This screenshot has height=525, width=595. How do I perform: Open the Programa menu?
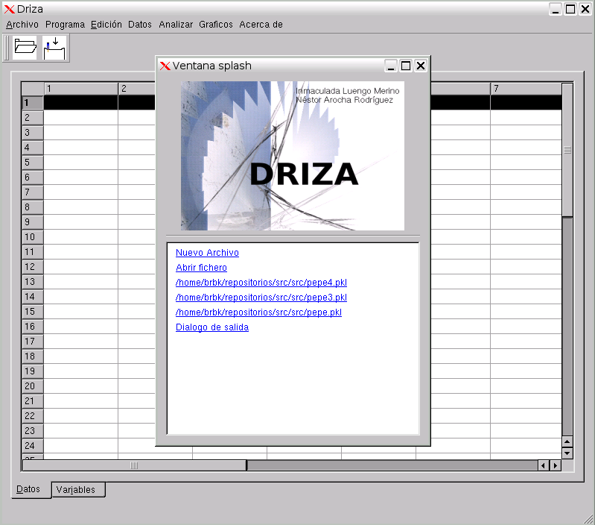pyautogui.click(x=65, y=25)
